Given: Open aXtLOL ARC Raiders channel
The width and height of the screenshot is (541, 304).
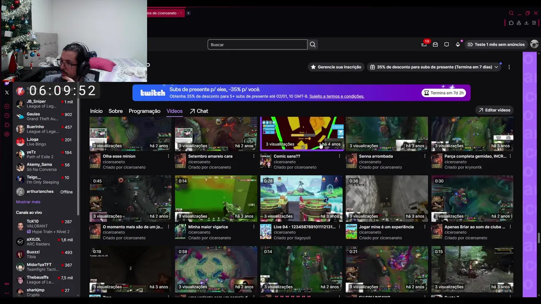Looking at the screenshot, I should click(x=44, y=242).
